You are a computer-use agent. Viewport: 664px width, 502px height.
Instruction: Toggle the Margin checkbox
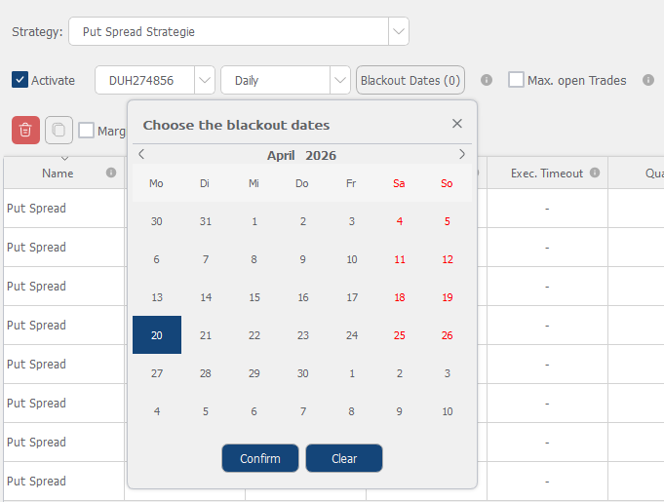click(x=87, y=131)
